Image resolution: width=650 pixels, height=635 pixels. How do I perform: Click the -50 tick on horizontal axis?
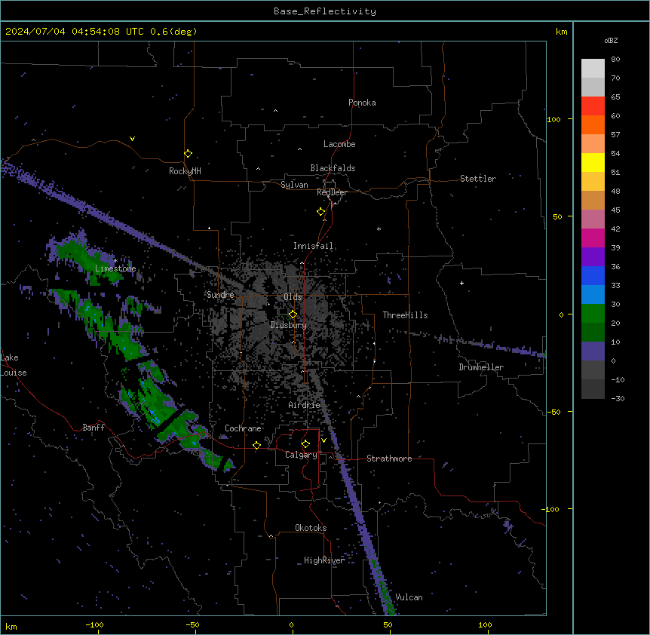pyautogui.click(x=192, y=624)
